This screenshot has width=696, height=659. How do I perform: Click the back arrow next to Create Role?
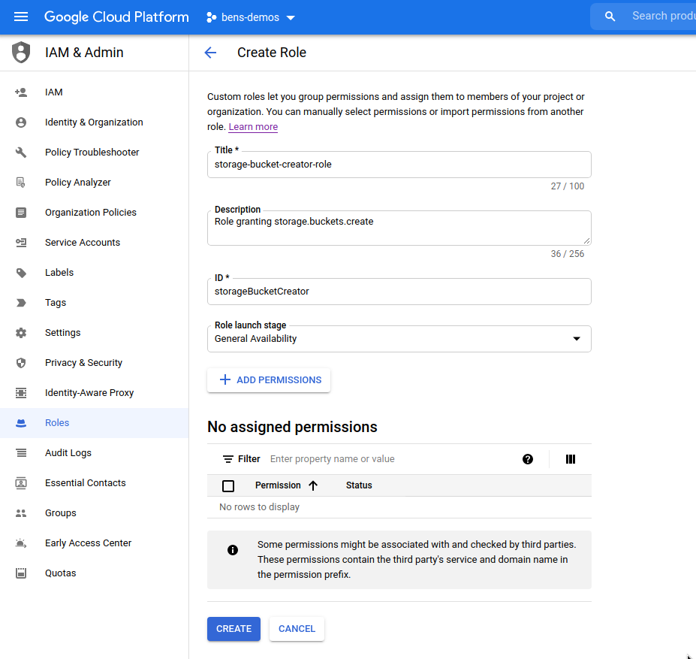click(210, 53)
